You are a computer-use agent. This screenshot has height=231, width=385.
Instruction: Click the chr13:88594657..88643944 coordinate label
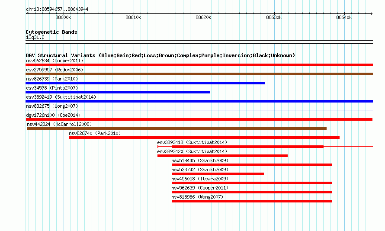tap(57, 10)
